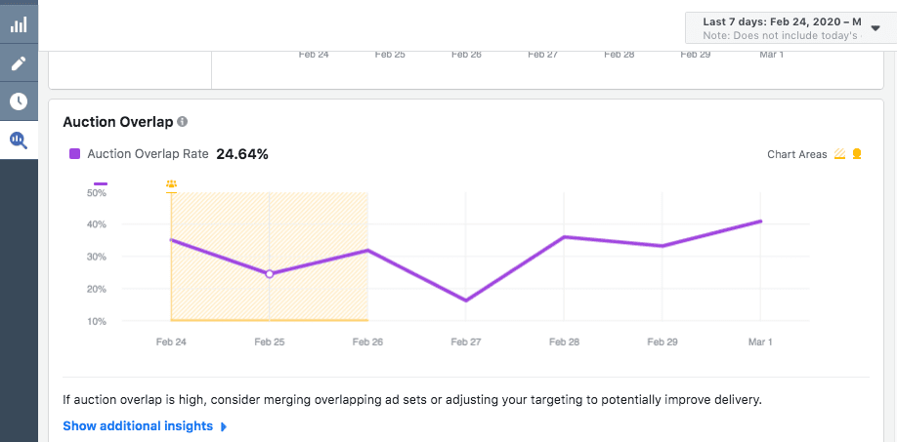Click the date dropdown's down arrow
The height and width of the screenshot is (442, 897).
[x=876, y=28]
